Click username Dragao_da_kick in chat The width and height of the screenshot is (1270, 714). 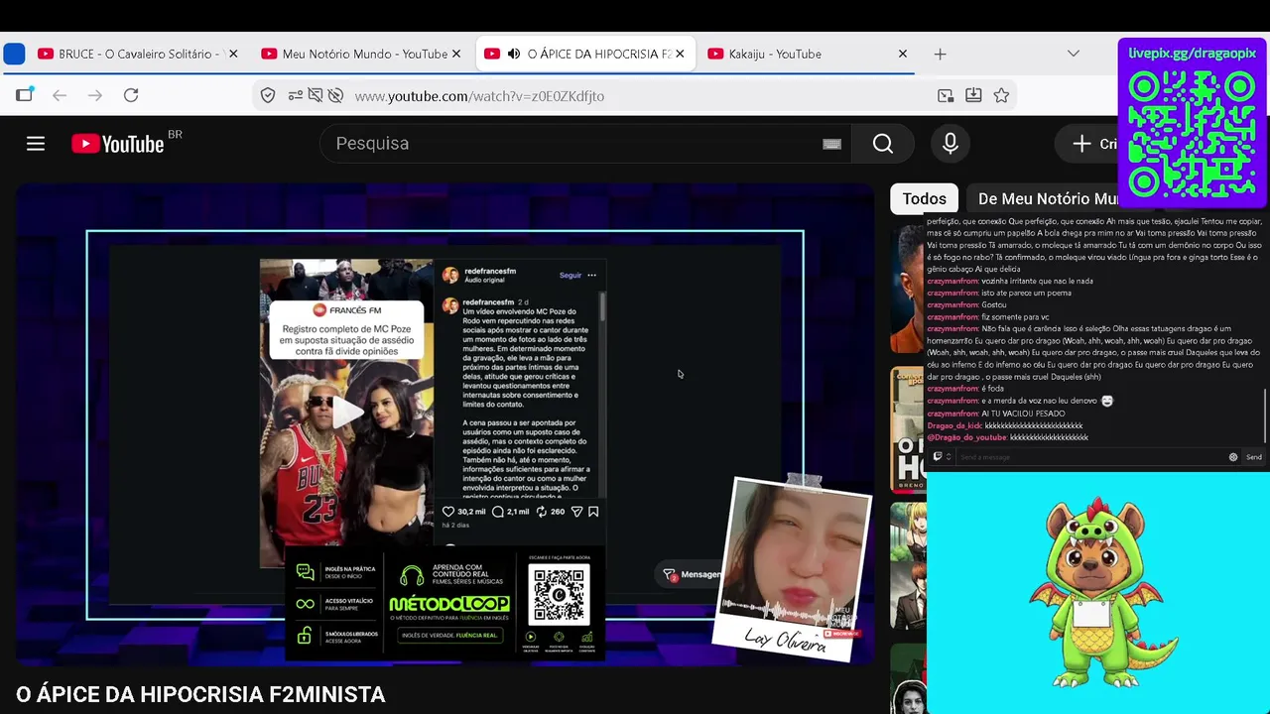(953, 425)
